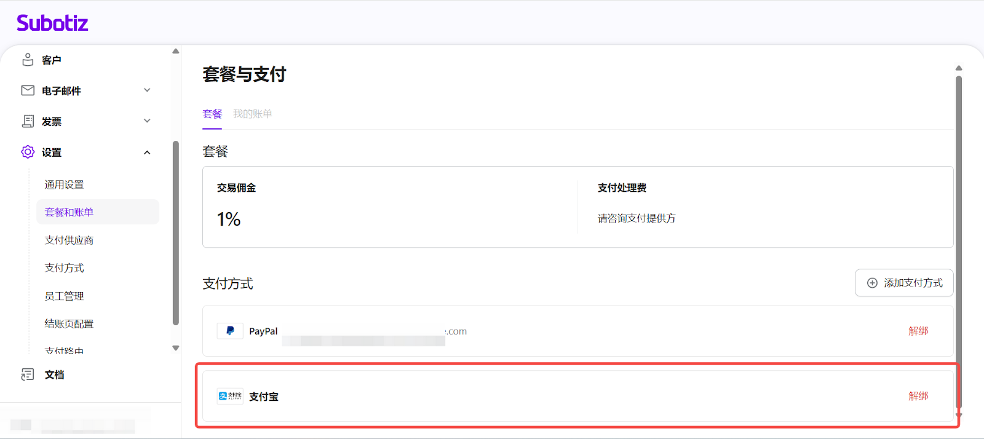Image resolution: width=984 pixels, height=439 pixels.
Task: Unbind PayPal with its 解绑 link
Action: click(x=918, y=331)
